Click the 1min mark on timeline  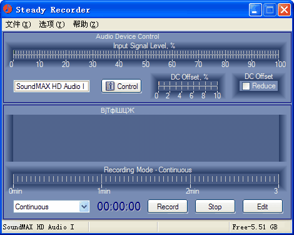[104, 191]
